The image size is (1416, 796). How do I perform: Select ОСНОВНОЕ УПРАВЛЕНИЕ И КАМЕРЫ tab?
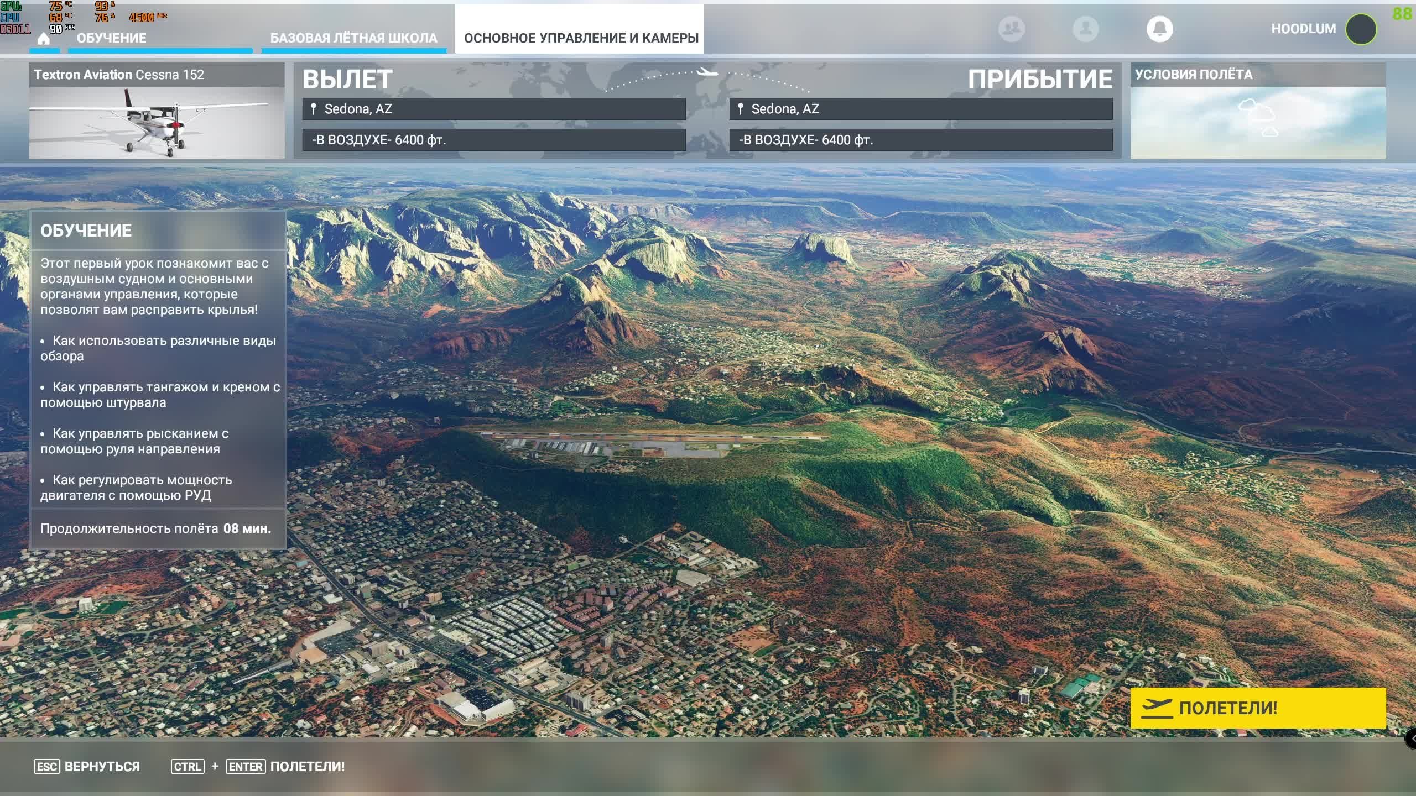click(x=581, y=38)
